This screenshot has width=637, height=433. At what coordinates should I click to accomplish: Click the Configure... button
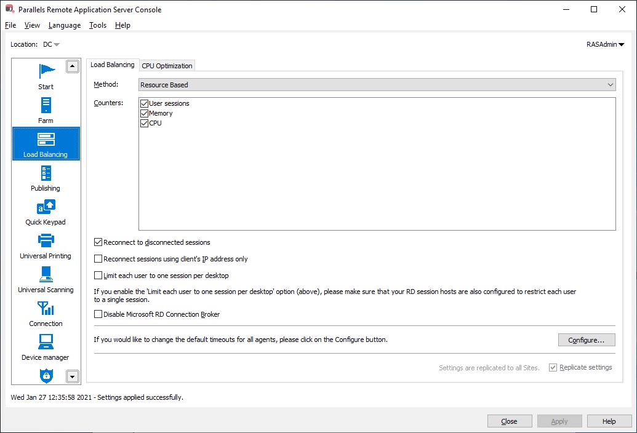tap(586, 340)
